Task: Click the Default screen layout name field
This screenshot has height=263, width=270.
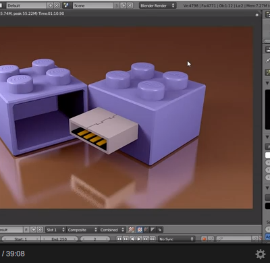Action: pyautogui.click(x=26, y=5)
